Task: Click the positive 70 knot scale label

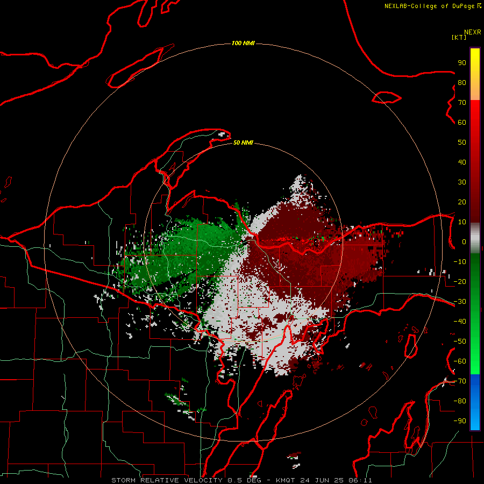Action: click(x=462, y=103)
